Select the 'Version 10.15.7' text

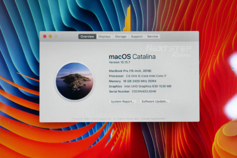point(119,62)
